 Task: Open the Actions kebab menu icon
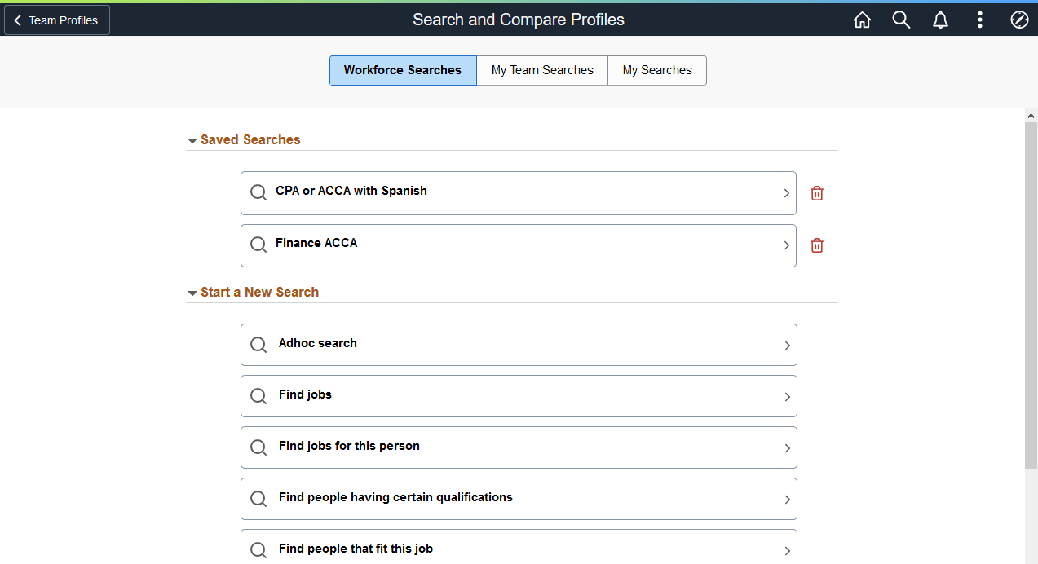979,19
